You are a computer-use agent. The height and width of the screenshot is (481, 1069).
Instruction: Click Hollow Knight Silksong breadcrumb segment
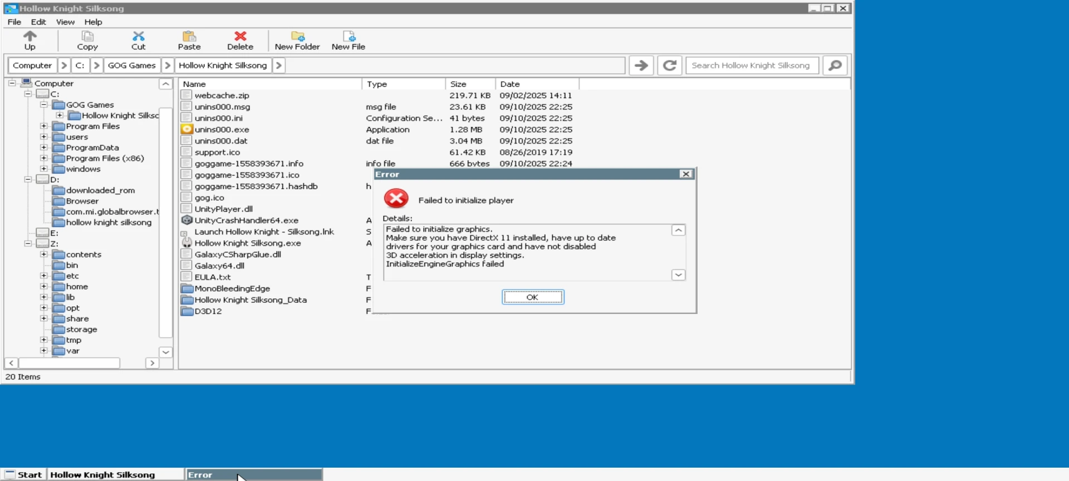[223, 65]
